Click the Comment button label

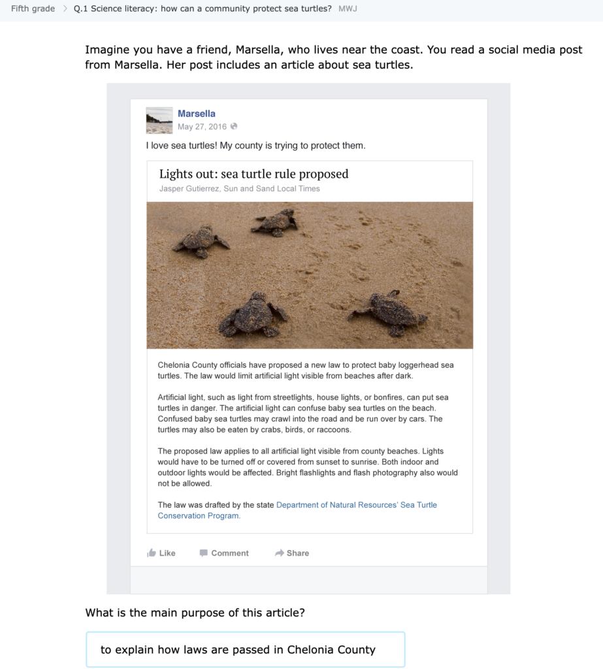230,553
